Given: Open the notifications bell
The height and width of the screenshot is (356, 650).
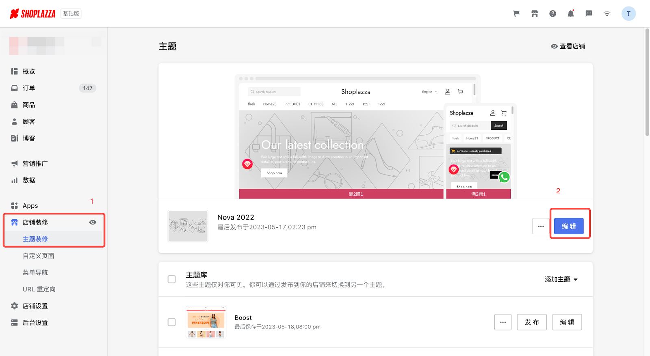Looking at the screenshot, I should coord(571,14).
